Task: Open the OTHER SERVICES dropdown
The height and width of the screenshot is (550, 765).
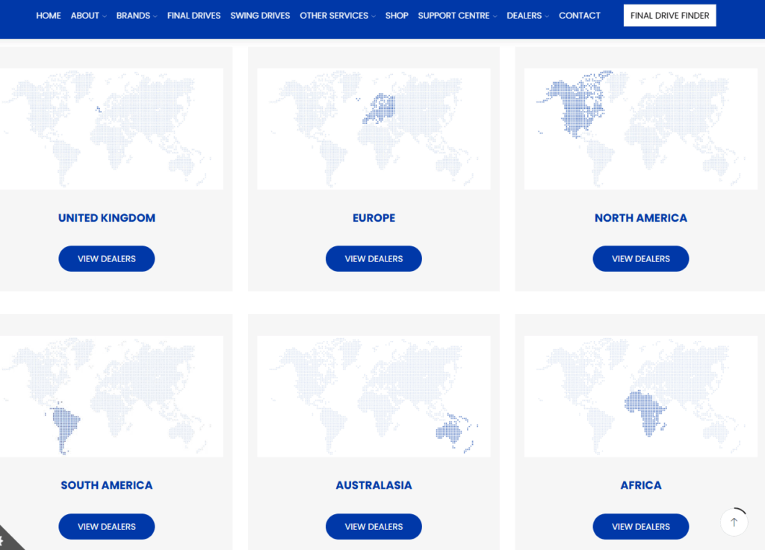Action: (x=334, y=15)
